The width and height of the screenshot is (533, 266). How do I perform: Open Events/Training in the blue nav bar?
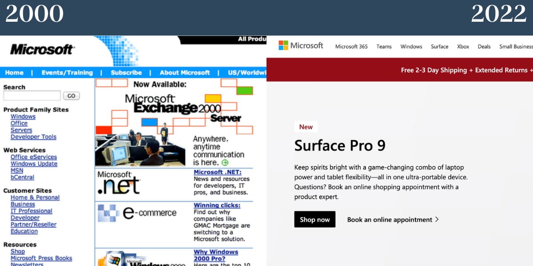point(67,73)
